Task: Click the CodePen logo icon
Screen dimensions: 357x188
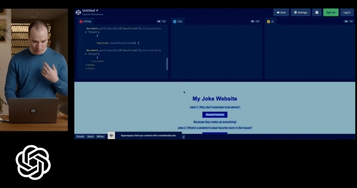Action: pyautogui.click(x=78, y=12)
